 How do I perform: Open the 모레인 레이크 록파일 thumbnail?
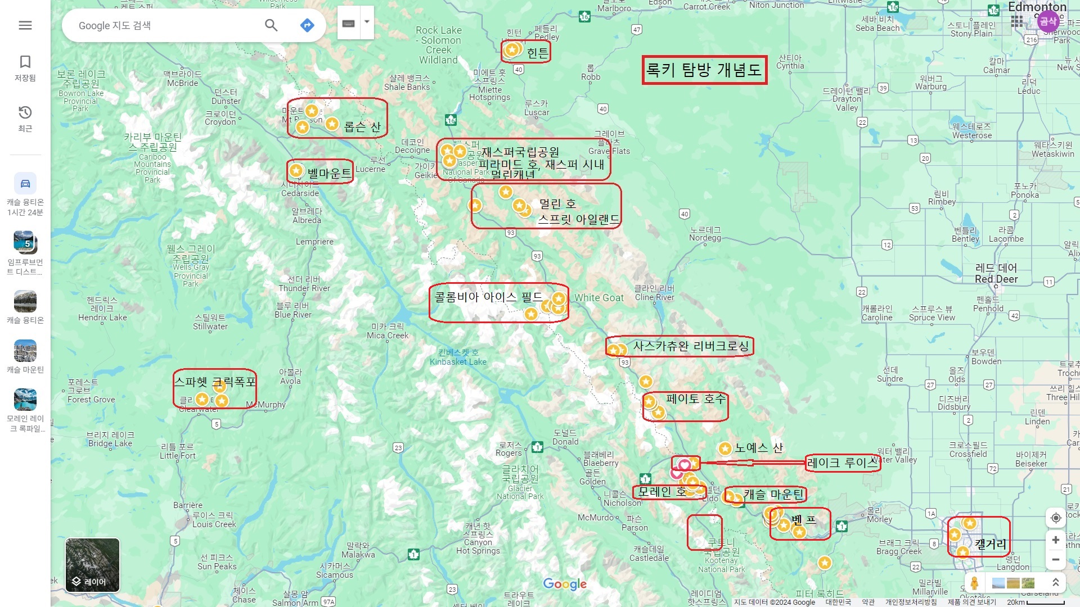coord(25,410)
